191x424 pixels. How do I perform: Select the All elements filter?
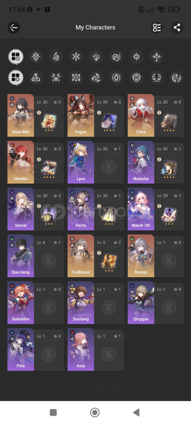[x=16, y=57]
